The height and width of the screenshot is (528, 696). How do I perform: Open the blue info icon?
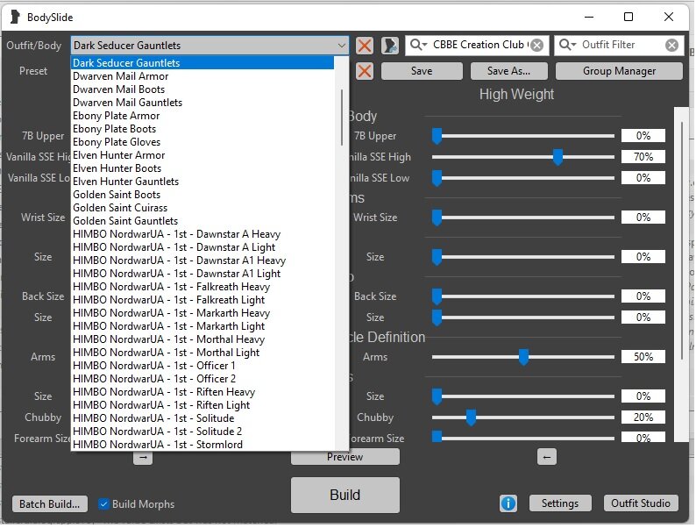click(x=508, y=504)
